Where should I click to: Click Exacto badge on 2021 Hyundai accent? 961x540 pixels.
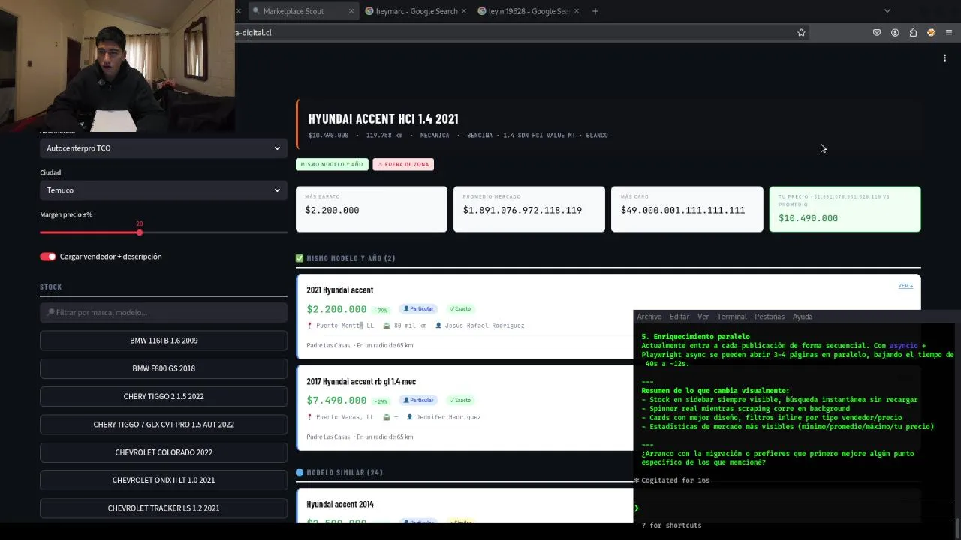click(x=460, y=308)
